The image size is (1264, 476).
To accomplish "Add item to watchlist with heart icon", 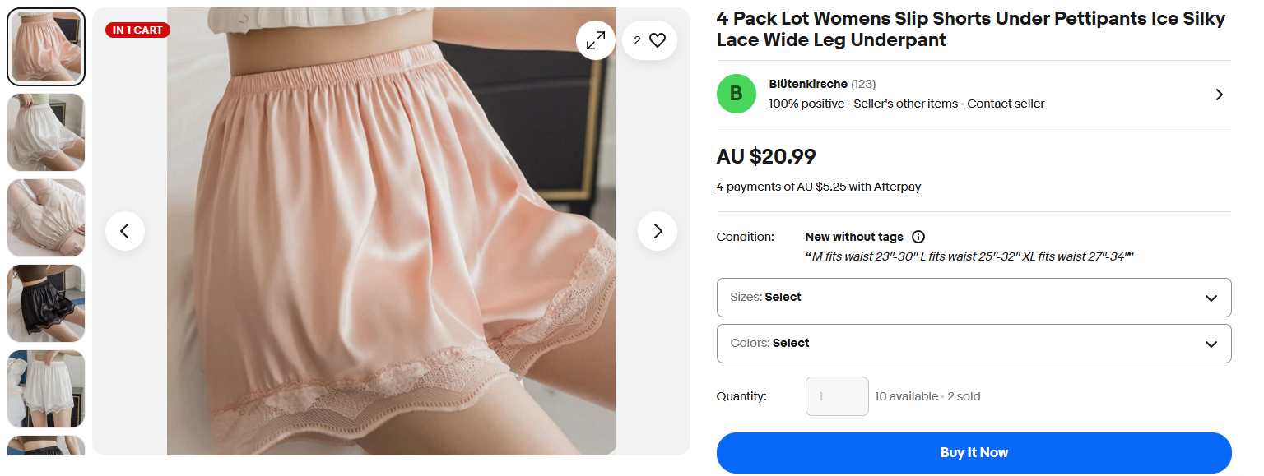I will [657, 40].
